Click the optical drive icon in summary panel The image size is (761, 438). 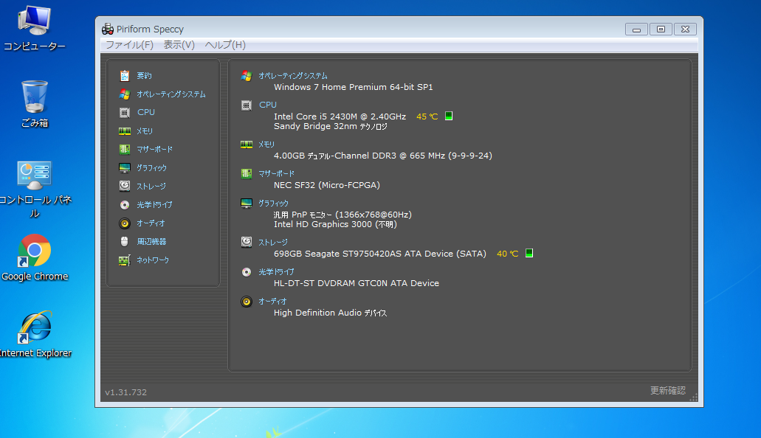pyautogui.click(x=247, y=272)
